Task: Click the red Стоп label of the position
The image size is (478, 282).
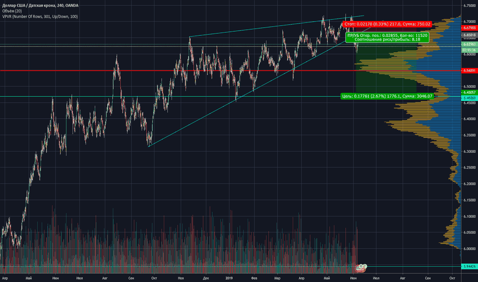Action: (x=387, y=24)
